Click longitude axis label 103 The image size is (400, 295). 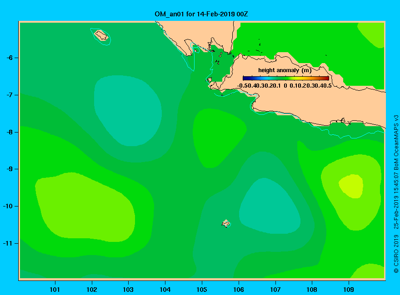[128, 290]
